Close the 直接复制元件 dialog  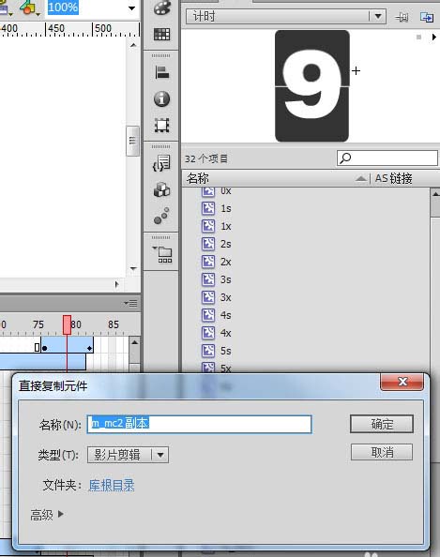pyautogui.click(x=402, y=382)
